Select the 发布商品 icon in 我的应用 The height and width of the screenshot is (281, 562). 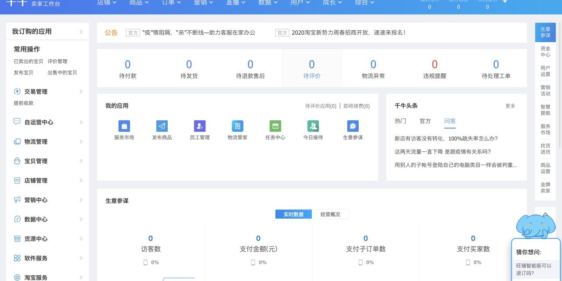coord(162,129)
